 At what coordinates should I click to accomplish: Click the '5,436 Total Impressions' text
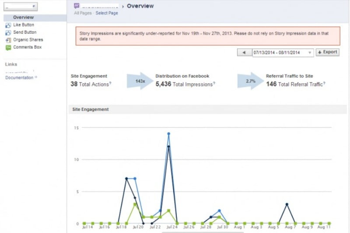point(184,84)
